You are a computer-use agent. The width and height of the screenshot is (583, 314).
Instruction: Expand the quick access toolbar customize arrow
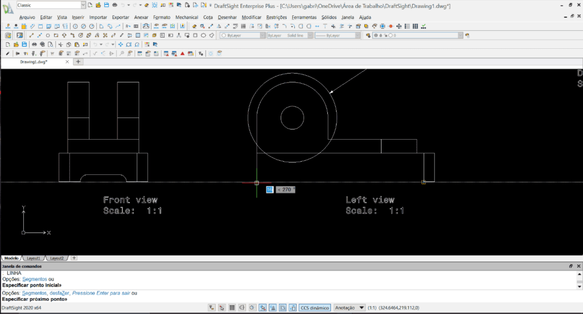[211, 5]
